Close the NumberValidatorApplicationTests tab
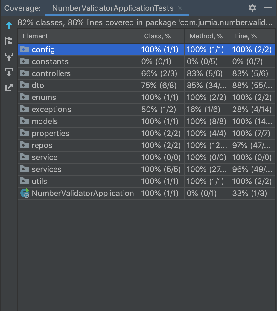Image resolution: width=277 pixels, height=311 pixels. click(180, 8)
